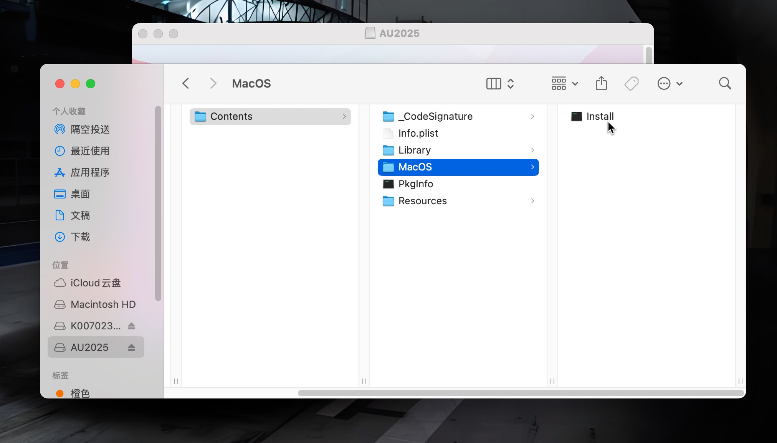Click the Edit Tags icon

[x=631, y=83]
